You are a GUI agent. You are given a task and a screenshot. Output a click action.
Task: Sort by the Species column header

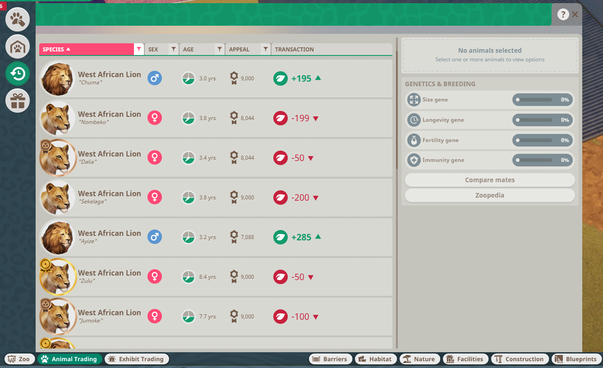coord(87,49)
